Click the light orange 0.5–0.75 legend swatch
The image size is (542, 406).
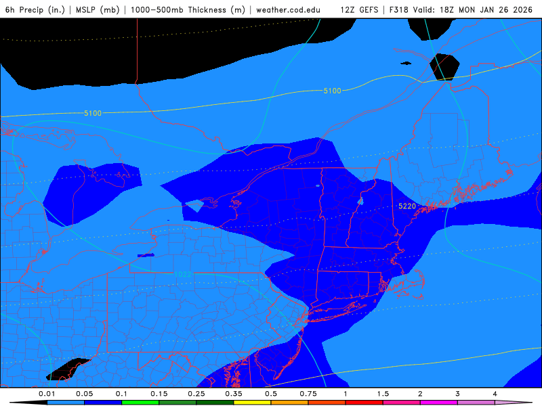tap(290, 403)
